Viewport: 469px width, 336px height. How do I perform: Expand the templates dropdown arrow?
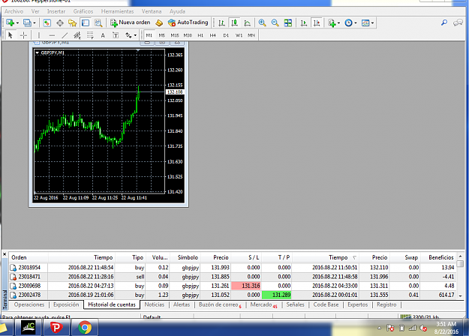pos(373,23)
